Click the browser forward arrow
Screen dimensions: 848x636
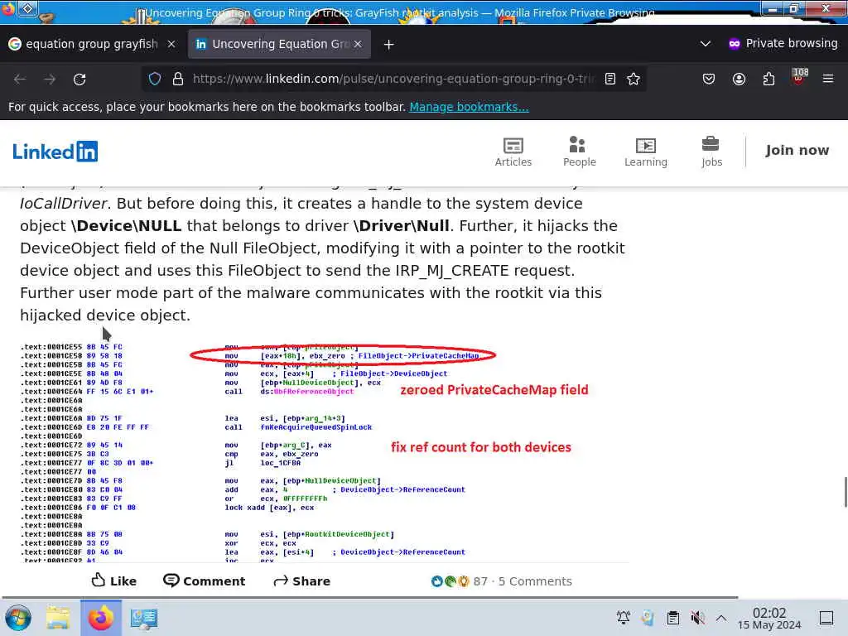50,79
